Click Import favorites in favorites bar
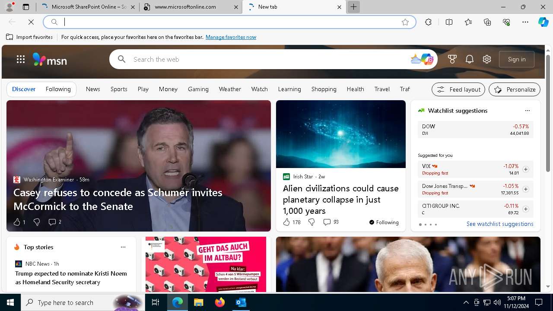The height and width of the screenshot is (311, 553). (29, 37)
